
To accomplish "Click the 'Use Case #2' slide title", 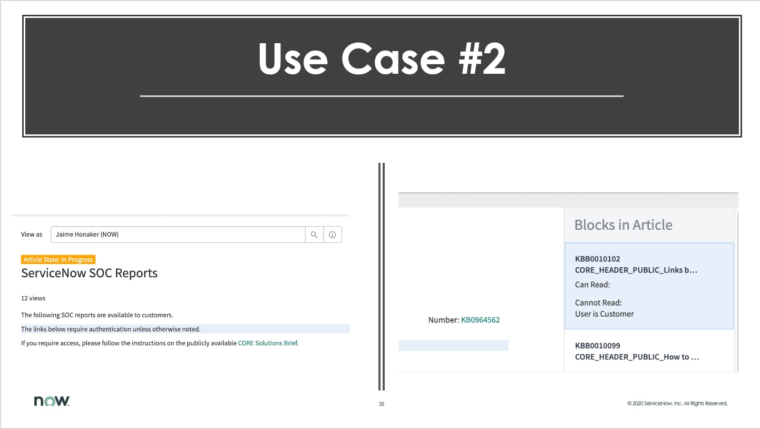I will coord(382,58).
